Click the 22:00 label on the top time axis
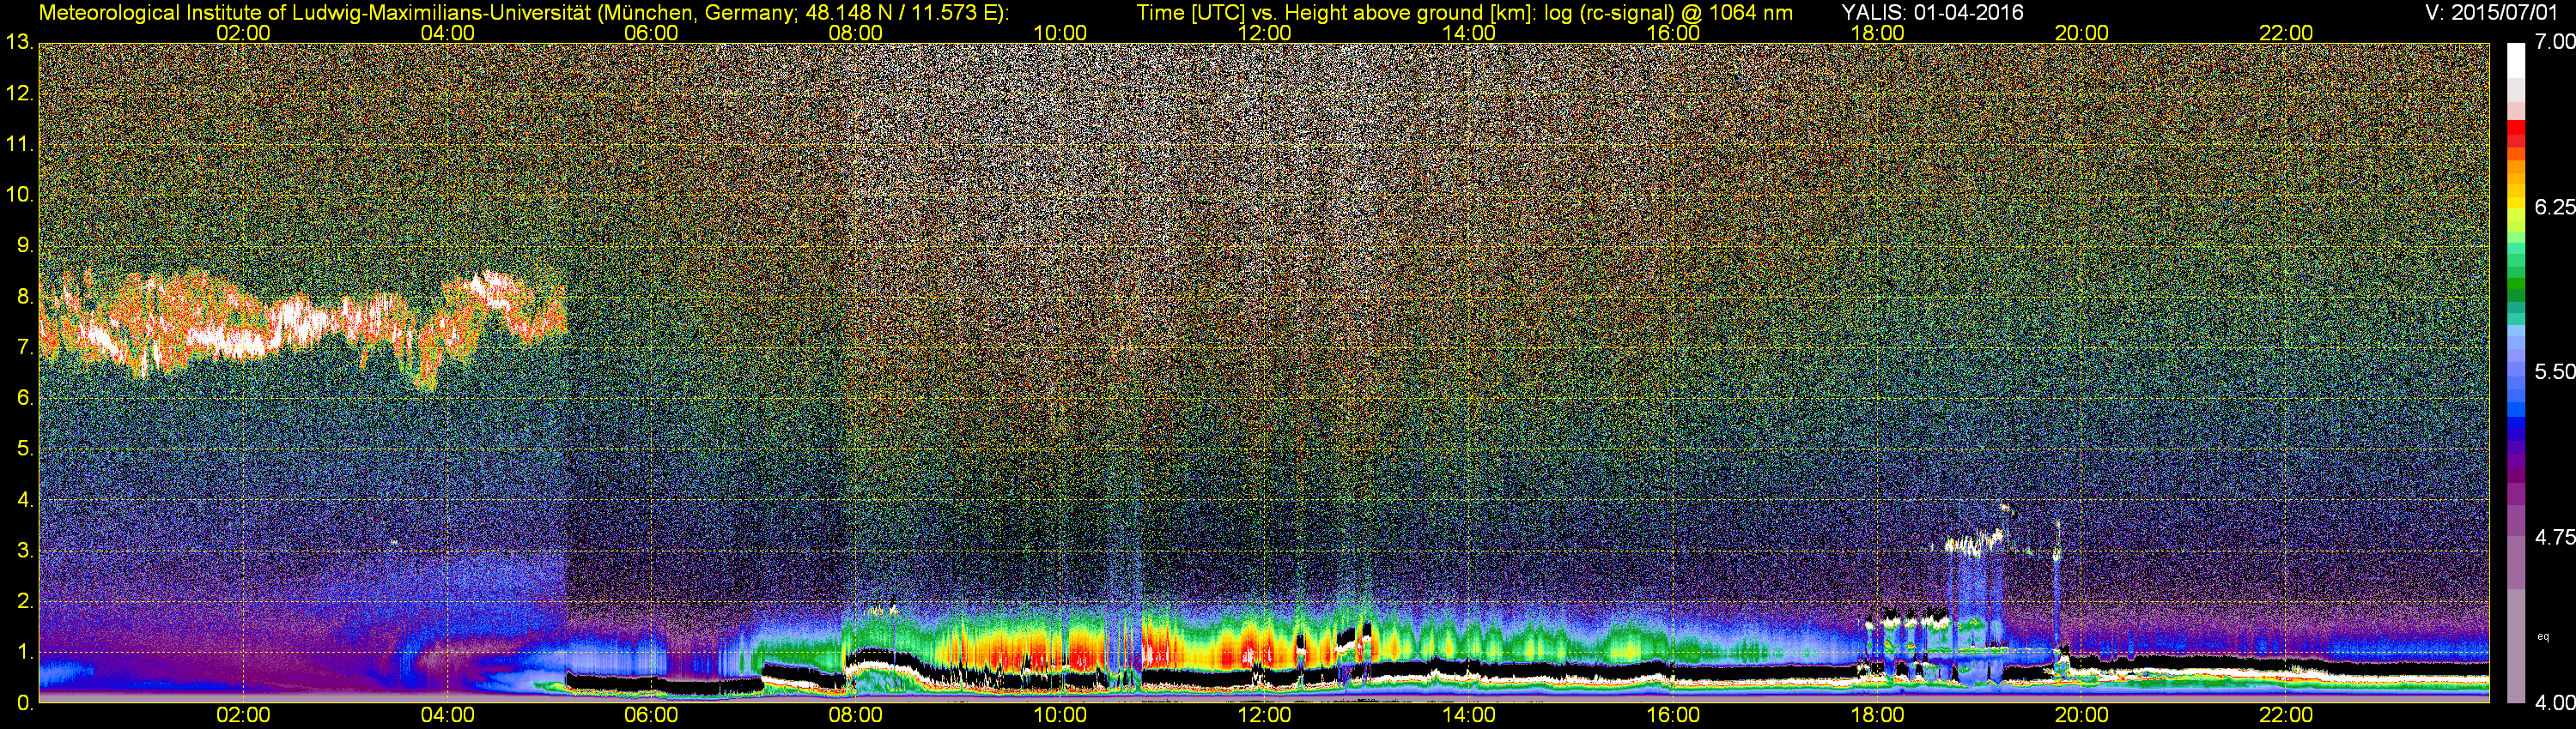This screenshot has height=729, width=2576. point(2286,33)
